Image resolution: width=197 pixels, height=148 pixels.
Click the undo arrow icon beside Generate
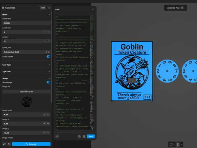coord(9,144)
